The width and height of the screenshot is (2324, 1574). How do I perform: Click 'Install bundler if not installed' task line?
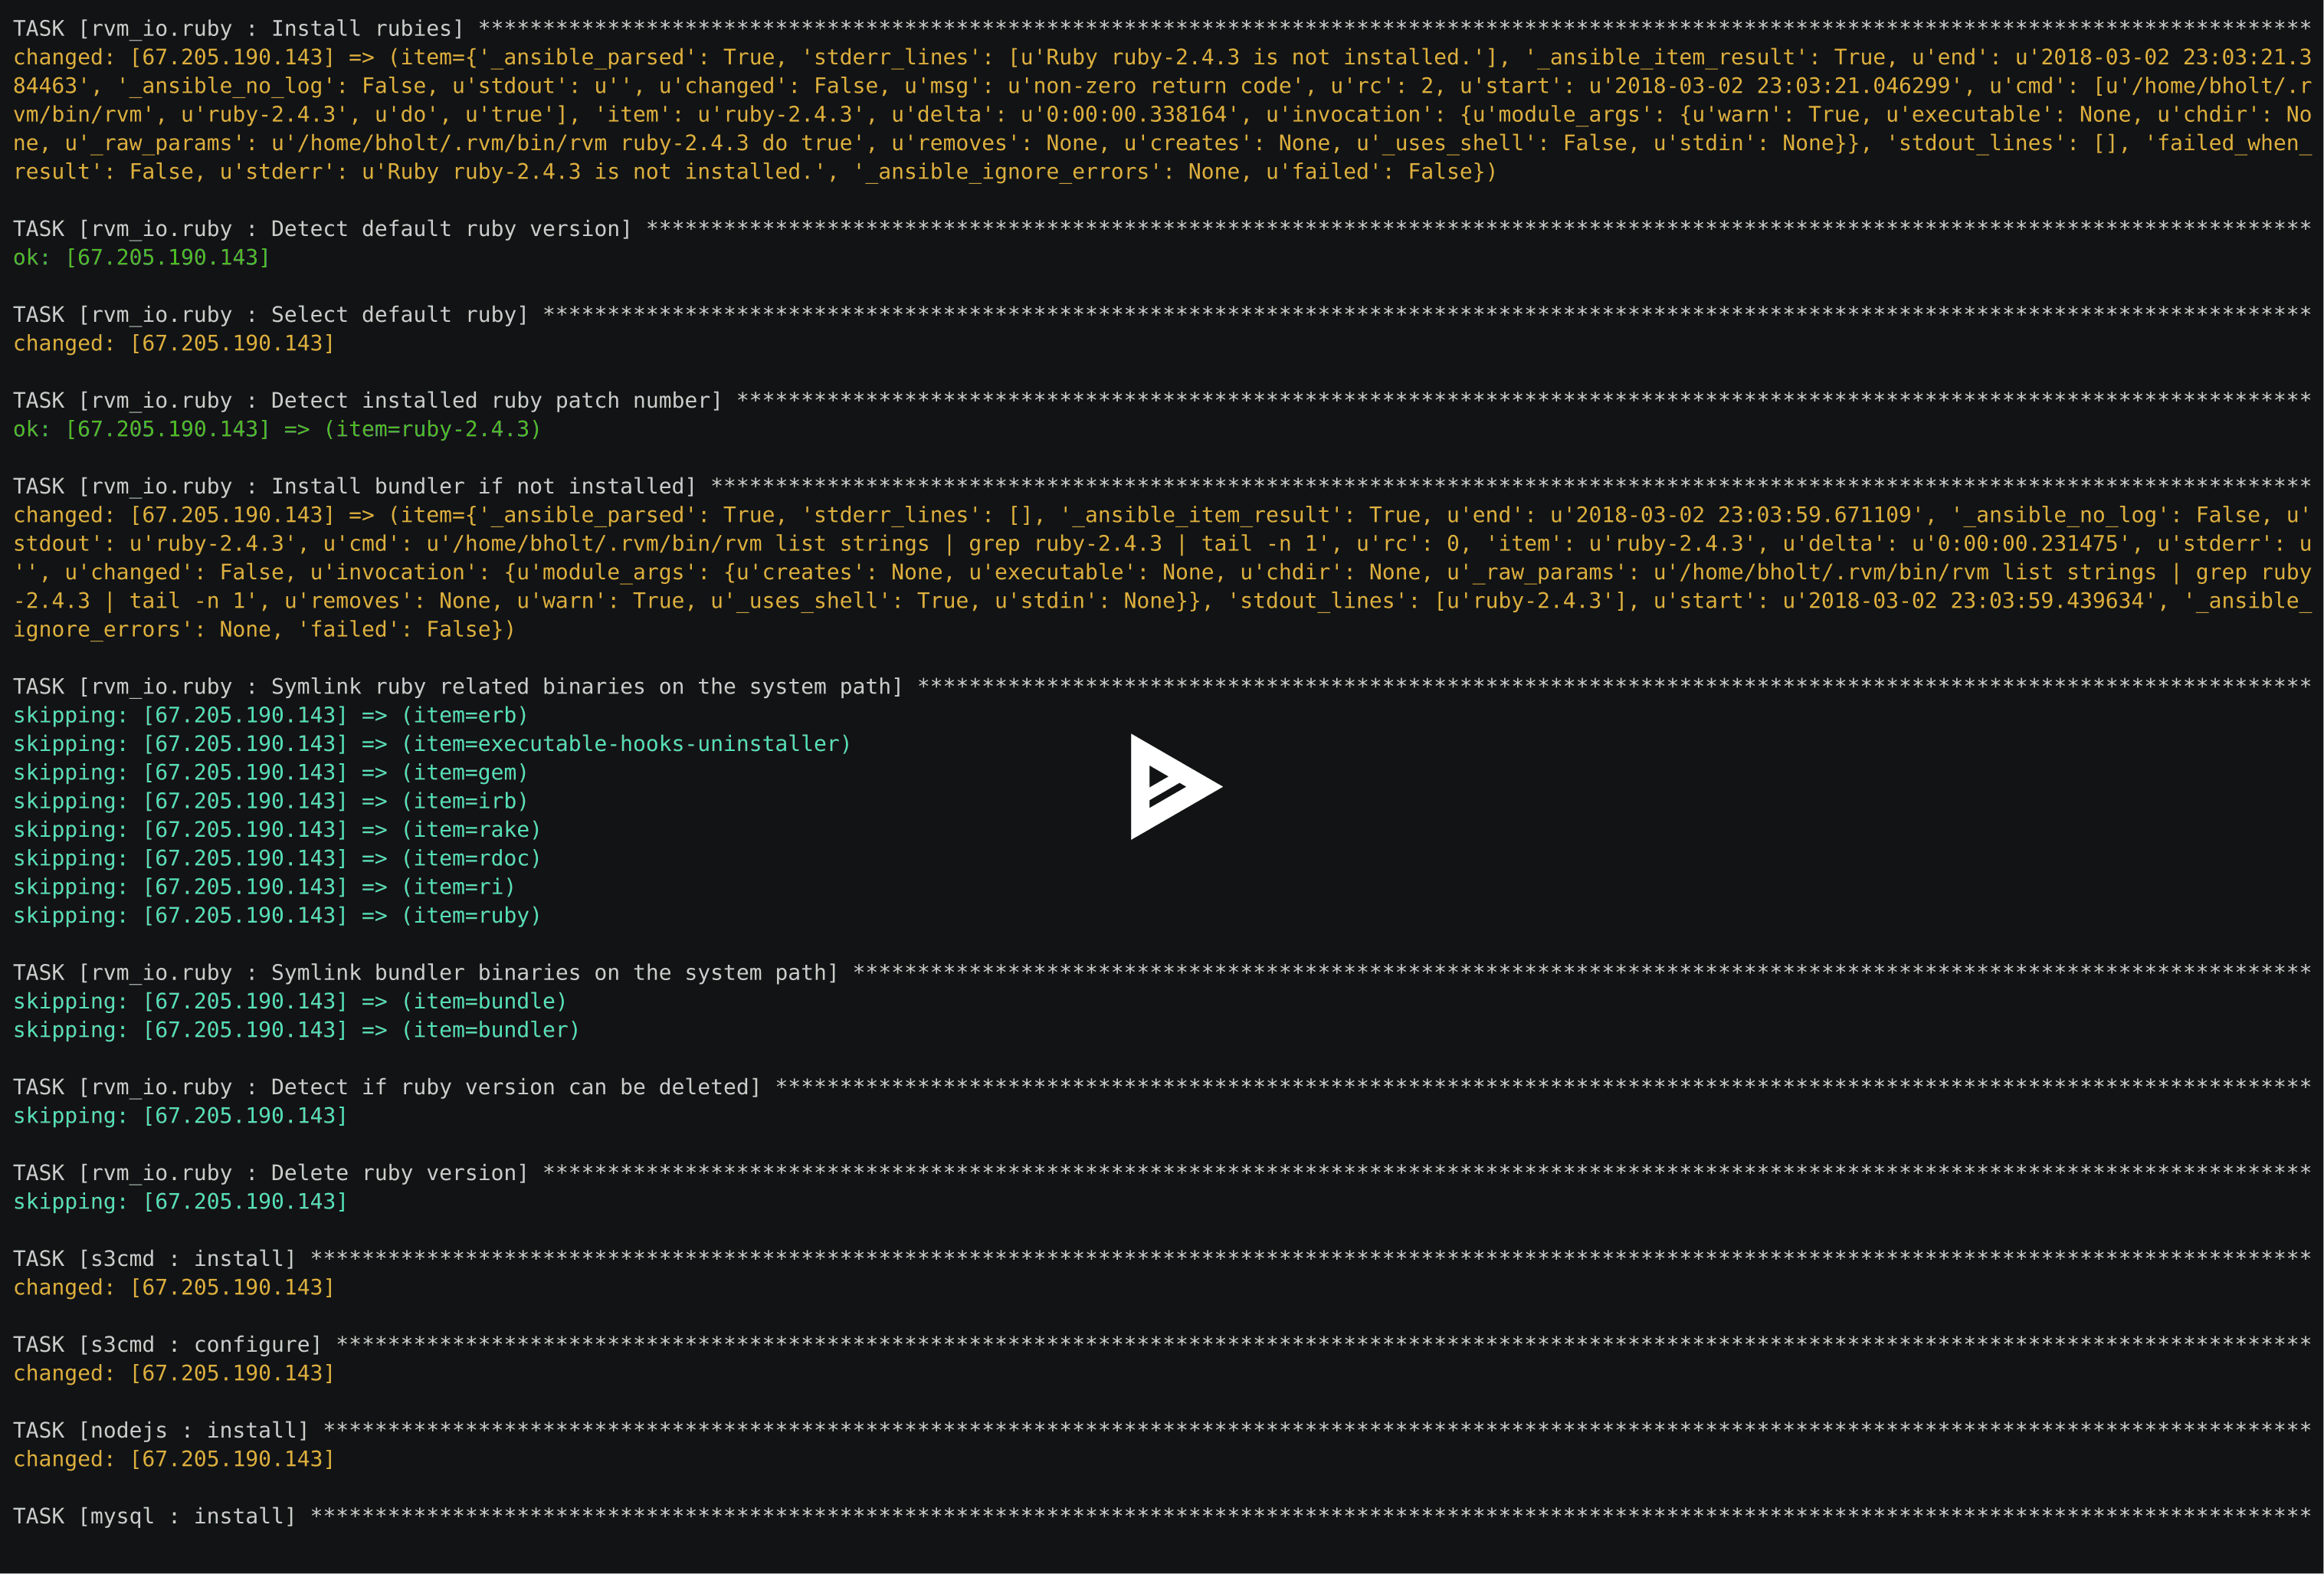1162,487
